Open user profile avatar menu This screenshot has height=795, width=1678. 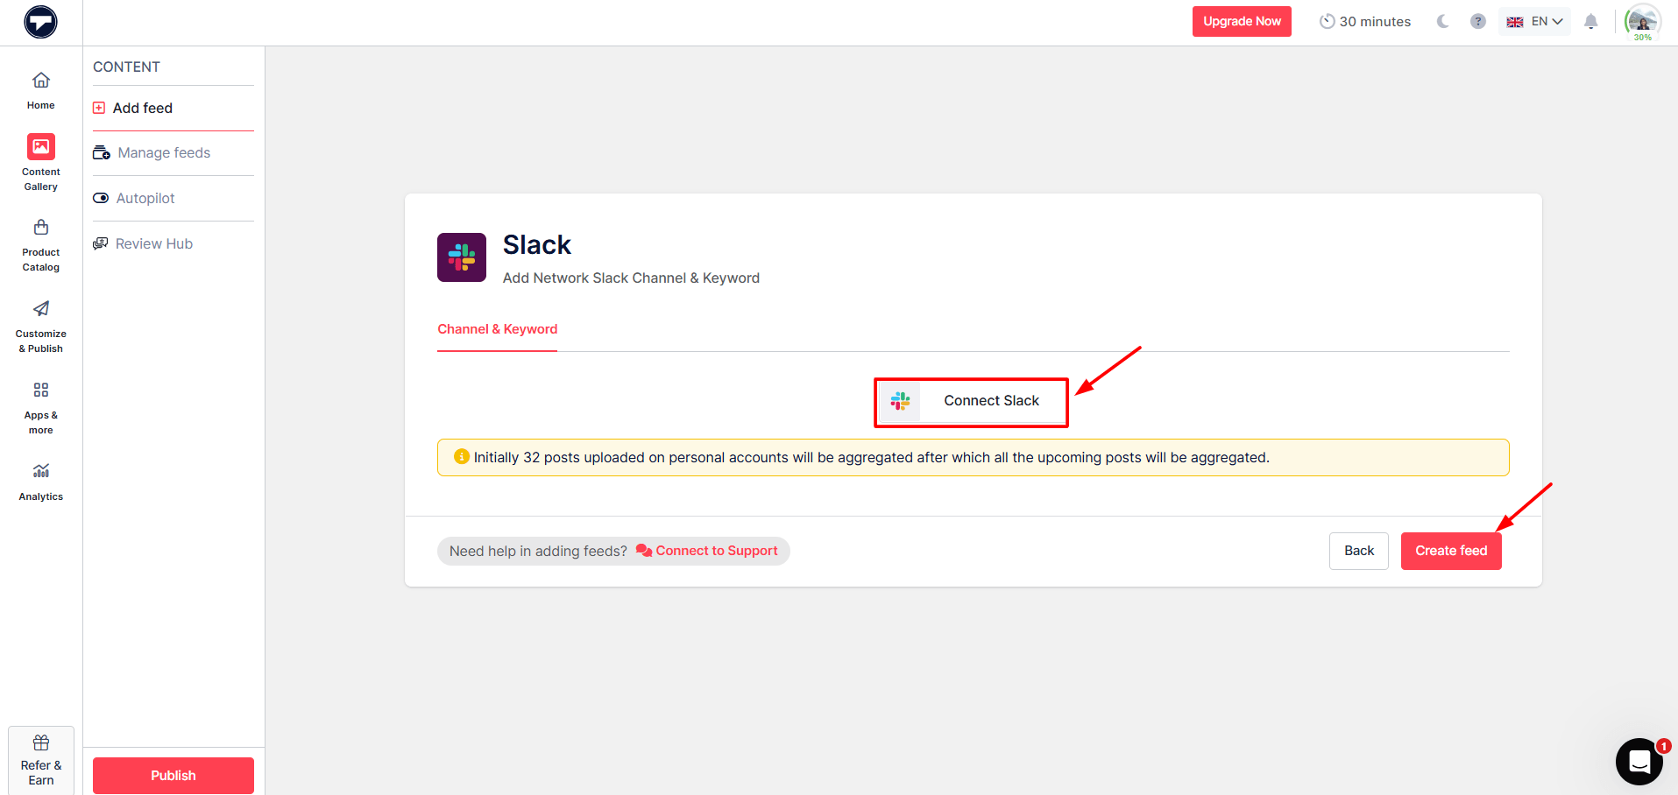[x=1642, y=22]
